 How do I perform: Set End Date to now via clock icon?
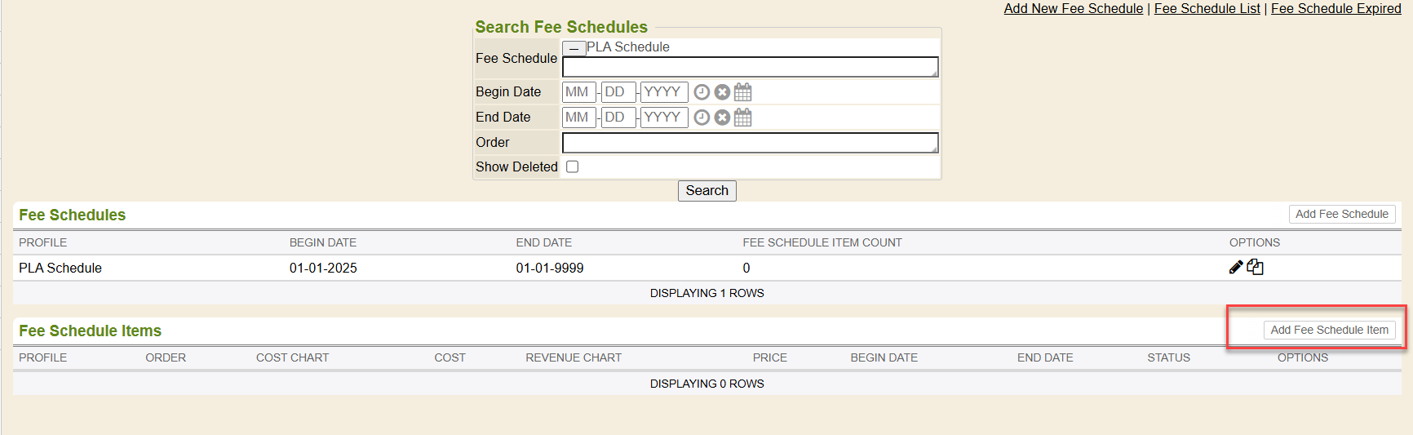(702, 118)
